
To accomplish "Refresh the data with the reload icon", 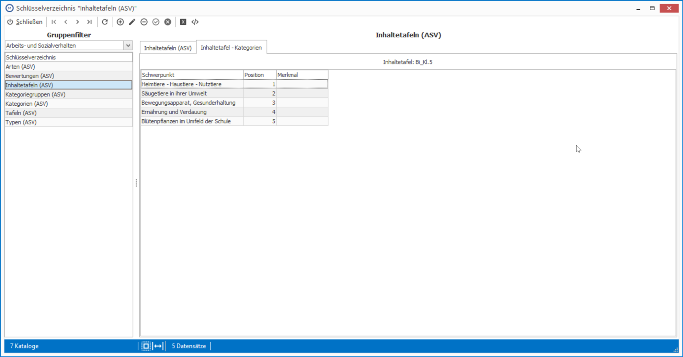I will (105, 22).
